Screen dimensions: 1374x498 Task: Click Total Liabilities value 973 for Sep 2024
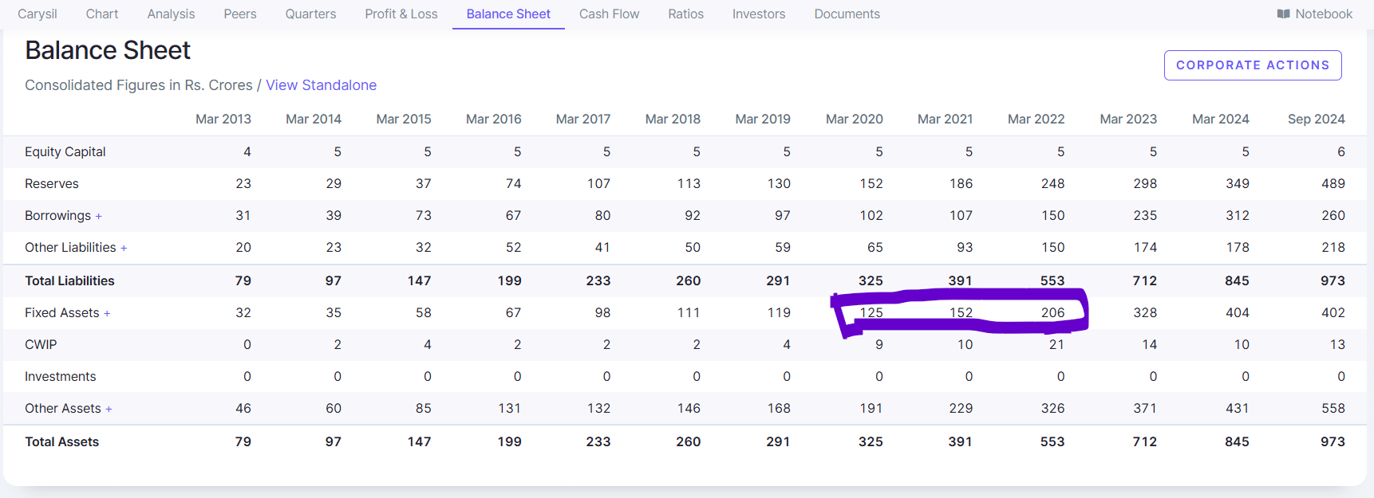(1333, 281)
